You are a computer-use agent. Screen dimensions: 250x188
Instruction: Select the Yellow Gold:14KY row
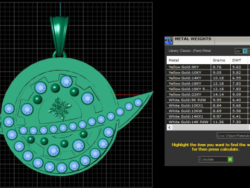[208, 78]
